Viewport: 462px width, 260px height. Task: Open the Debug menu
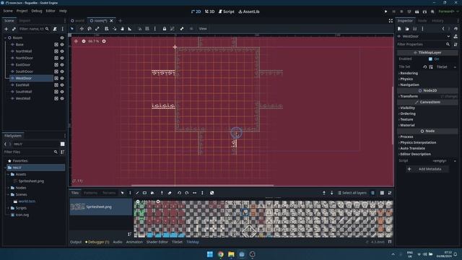click(37, 11)
